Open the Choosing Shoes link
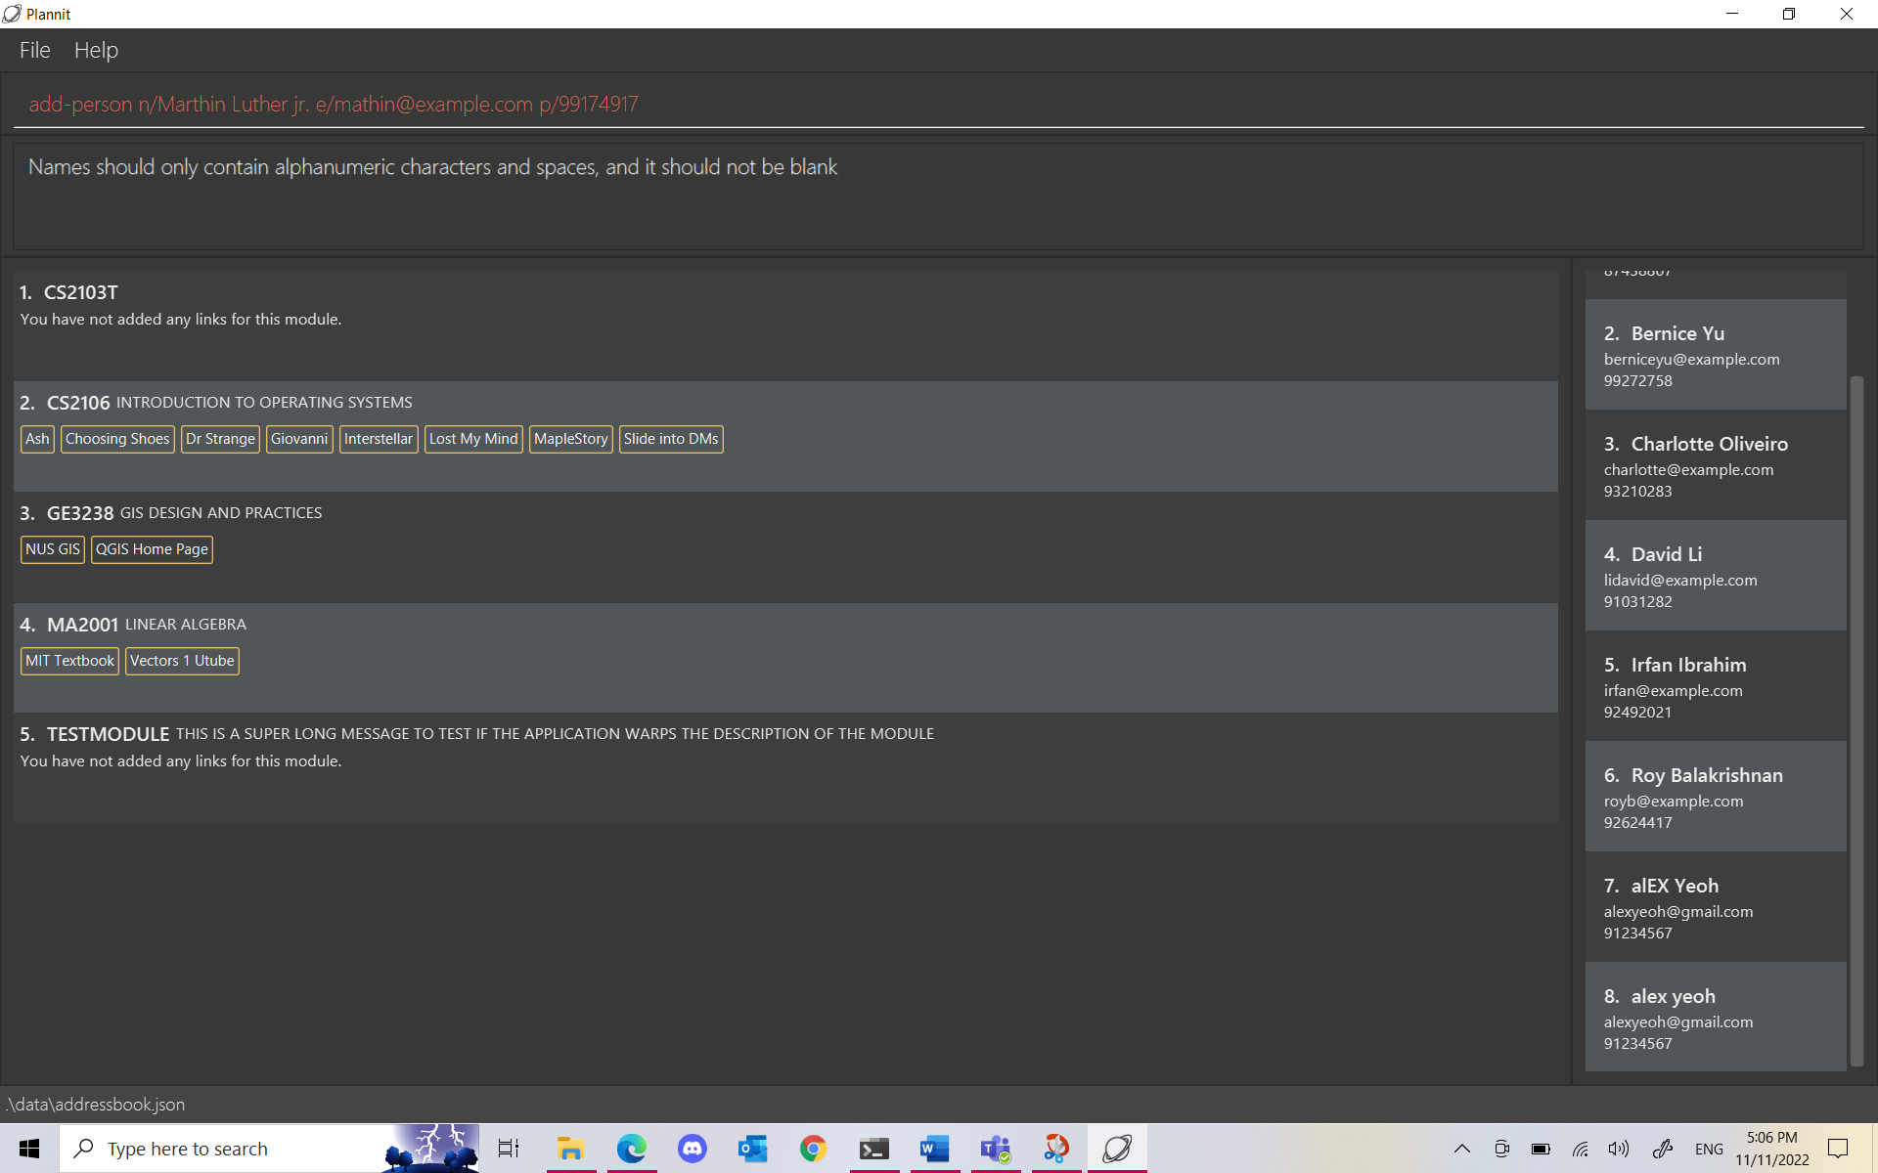 coord(117,439)
